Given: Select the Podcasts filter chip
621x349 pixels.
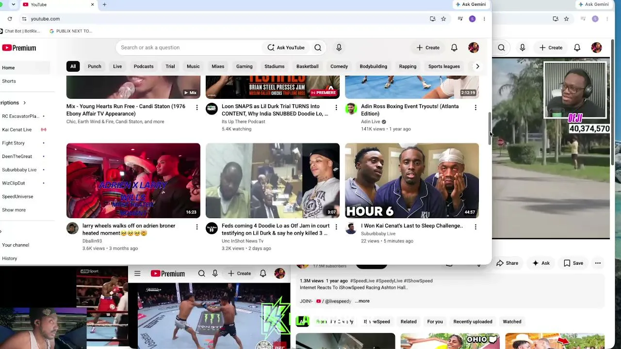Looking at the screenshot, I should (144, 66).
